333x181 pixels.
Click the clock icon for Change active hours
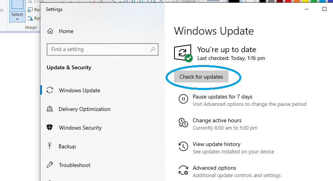tap(183, 123)
